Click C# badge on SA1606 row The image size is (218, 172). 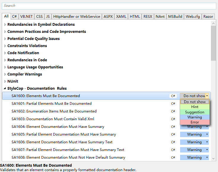[173, 142]
